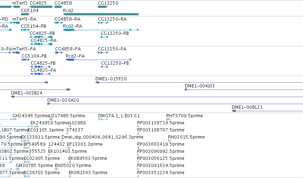
Task: Select the CG4858-PA coding feature
Action: [x=59, y=53]
